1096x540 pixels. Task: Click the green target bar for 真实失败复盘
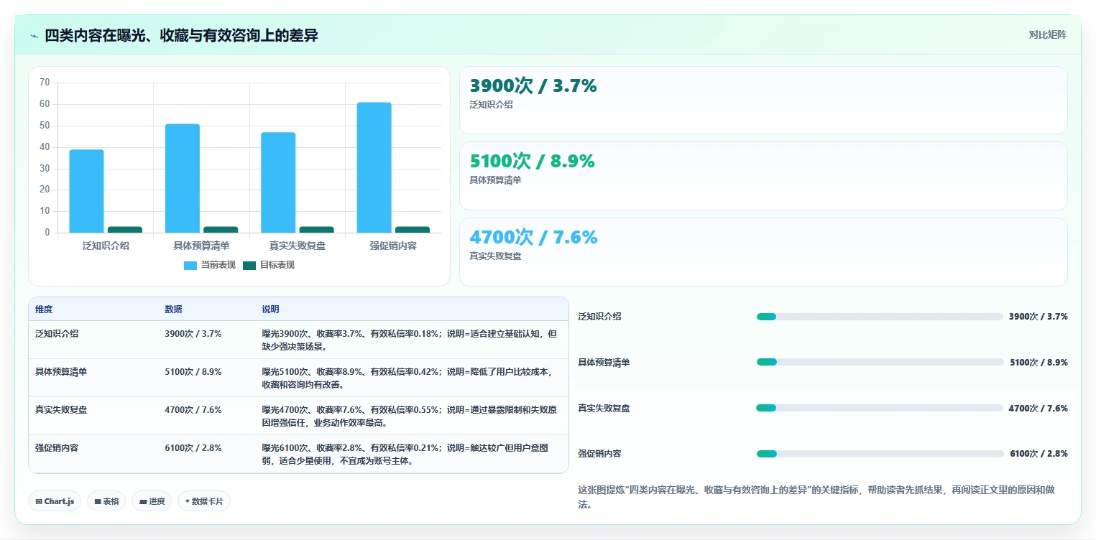(x=317, y=230)
